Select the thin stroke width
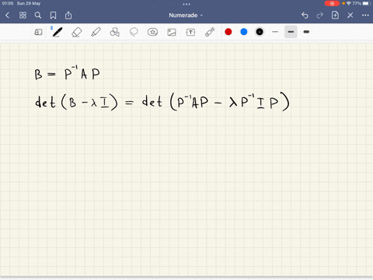The height and width of the screenshot is (280, 373). point(275,32)
